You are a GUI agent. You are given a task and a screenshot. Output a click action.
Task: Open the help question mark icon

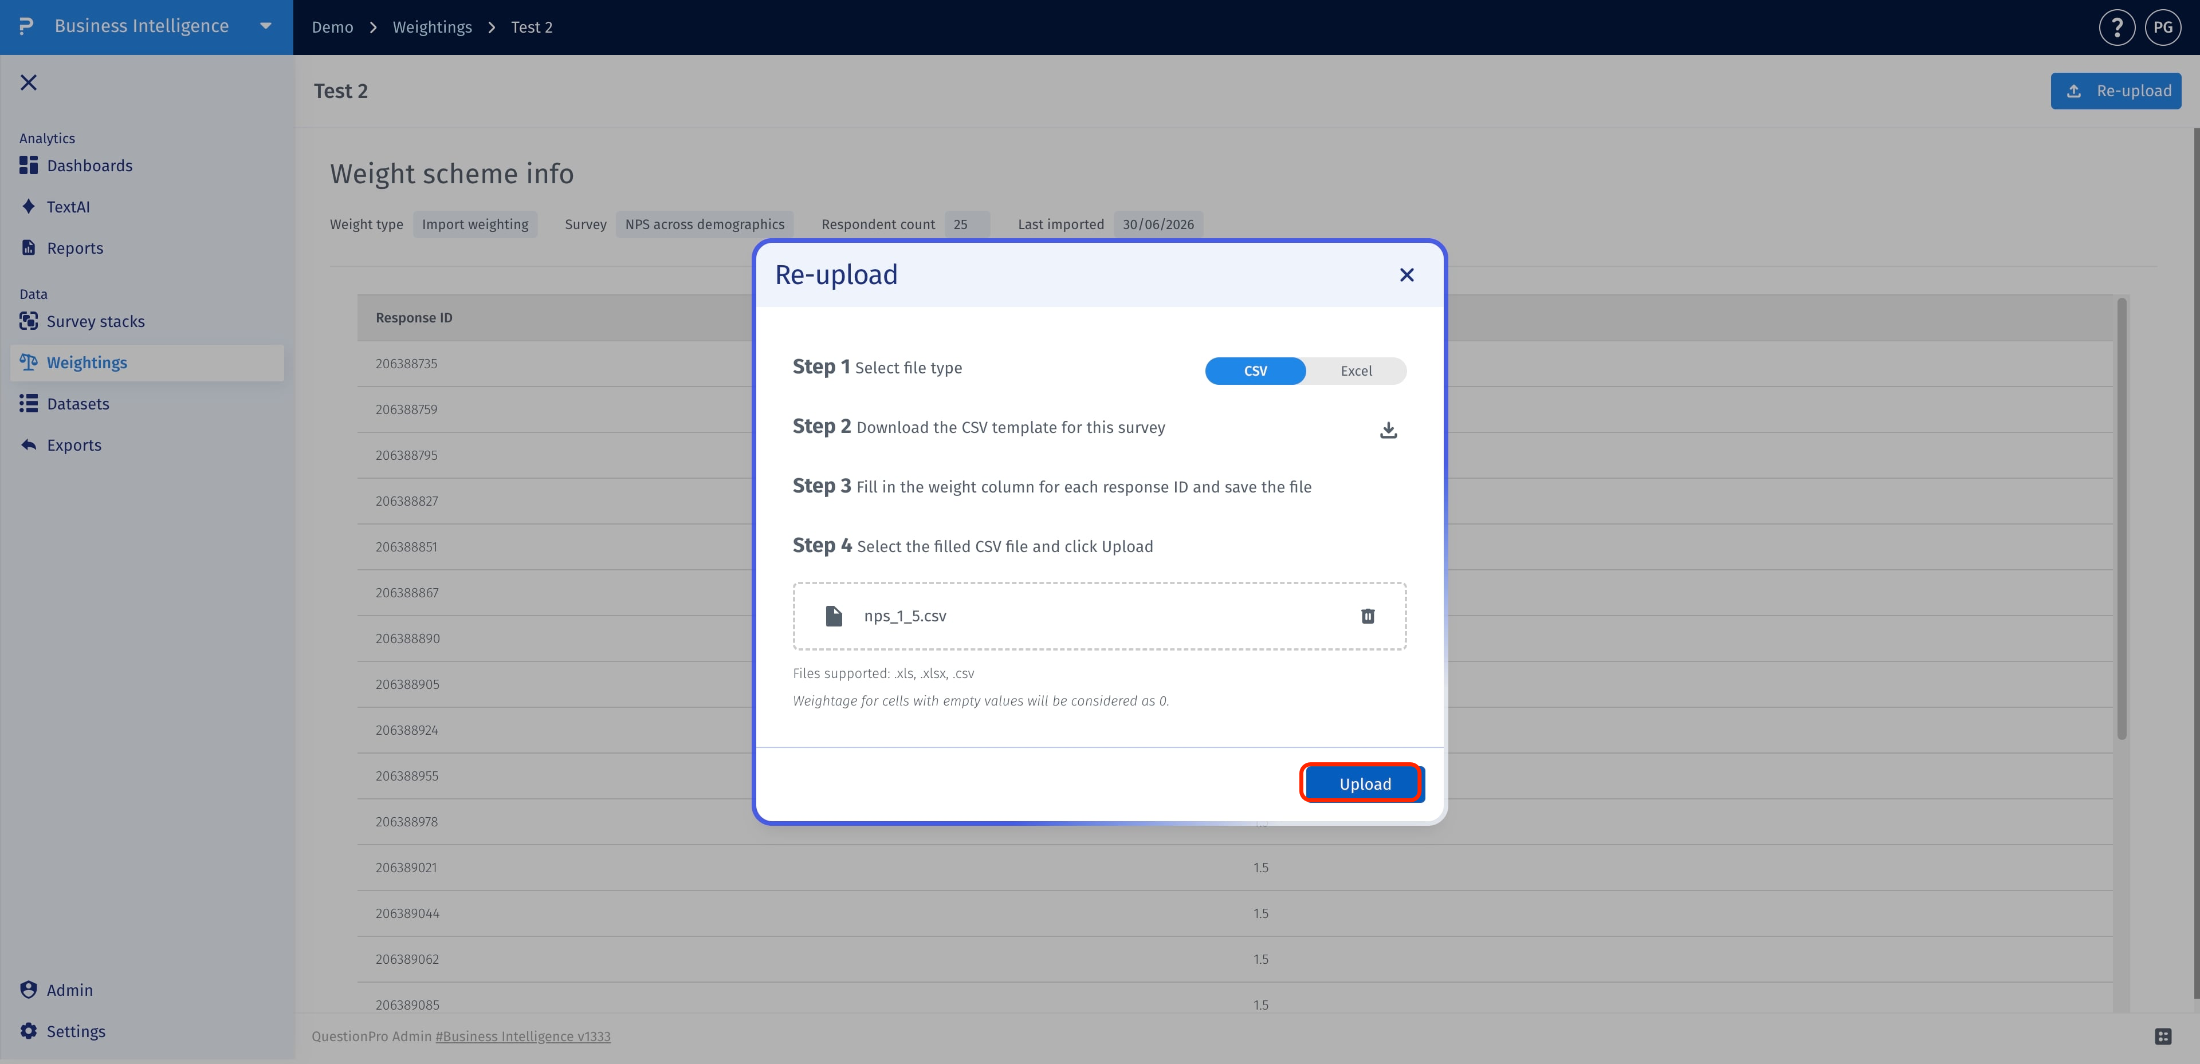click(x=2116, y=27)
